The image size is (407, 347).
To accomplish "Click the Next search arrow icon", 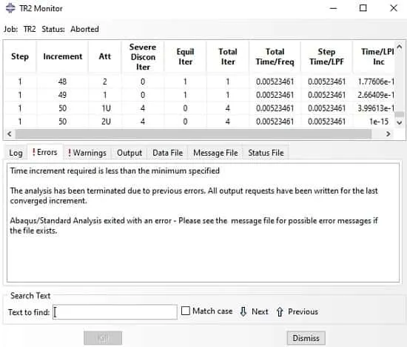I will 243,311.
